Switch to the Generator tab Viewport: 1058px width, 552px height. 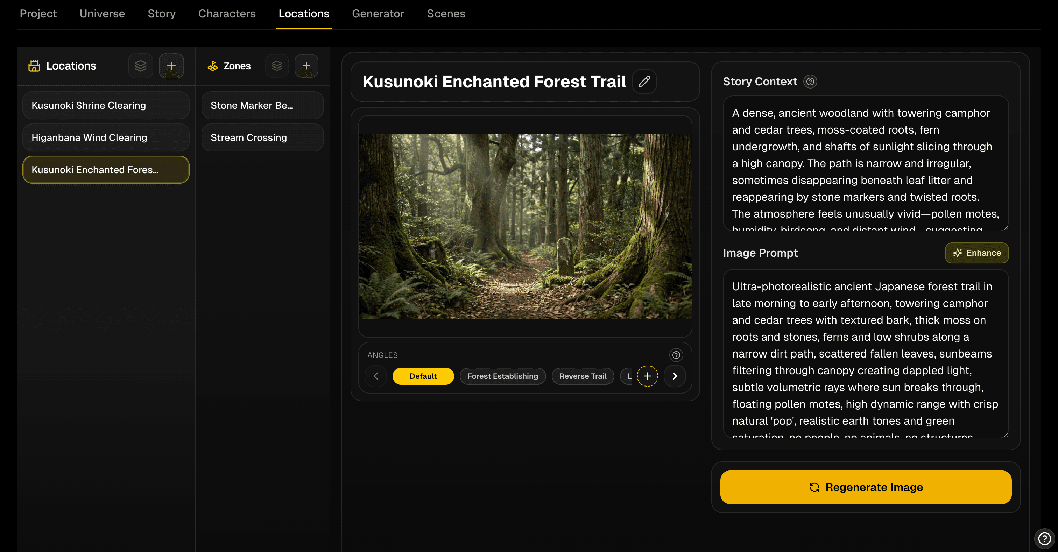(378, 14)
